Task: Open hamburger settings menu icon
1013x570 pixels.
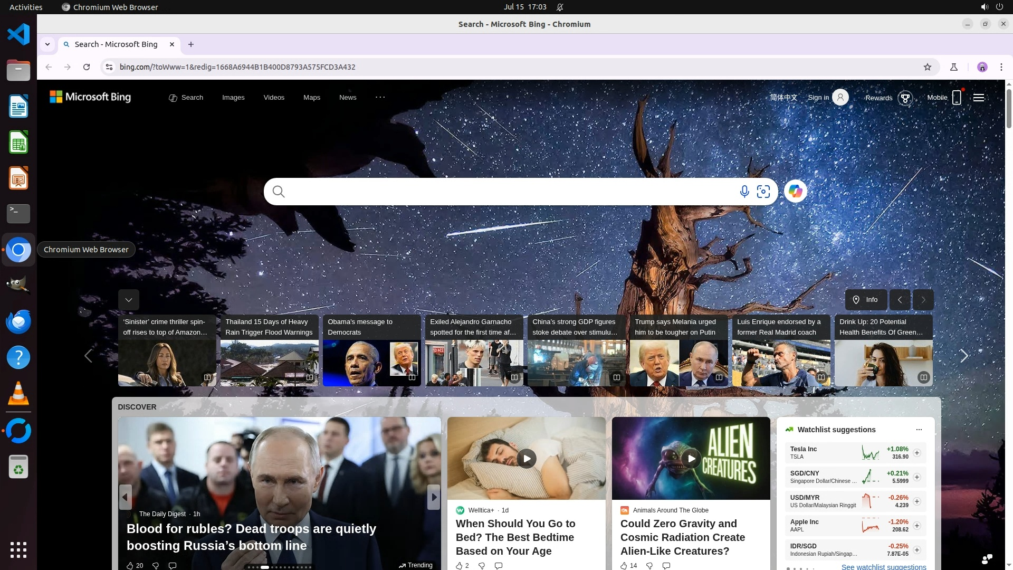Action: click(979, 98)
